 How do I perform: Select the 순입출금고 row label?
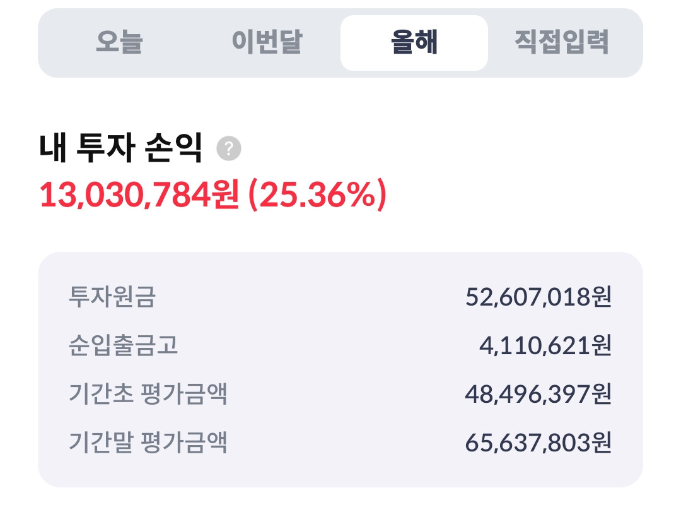point(123,345)
